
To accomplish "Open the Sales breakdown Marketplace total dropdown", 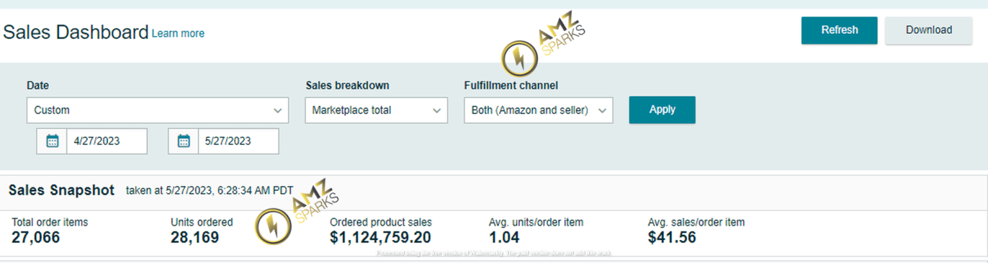I will (376, 110).
